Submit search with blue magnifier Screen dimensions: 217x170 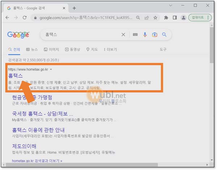[164, 35]
